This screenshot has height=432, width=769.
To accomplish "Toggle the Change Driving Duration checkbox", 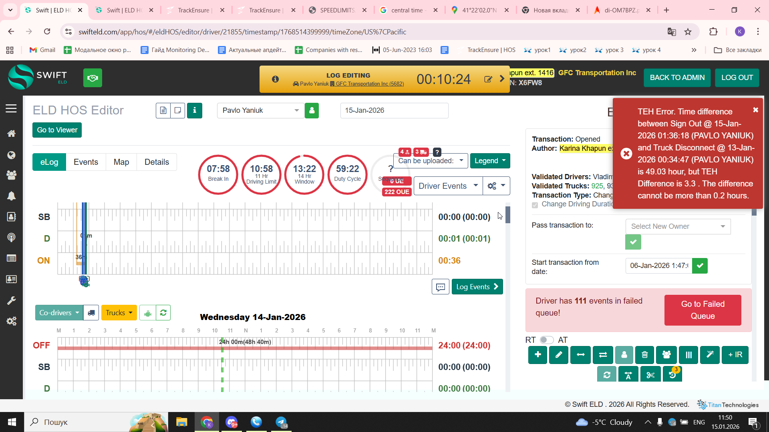I will 535,205.
